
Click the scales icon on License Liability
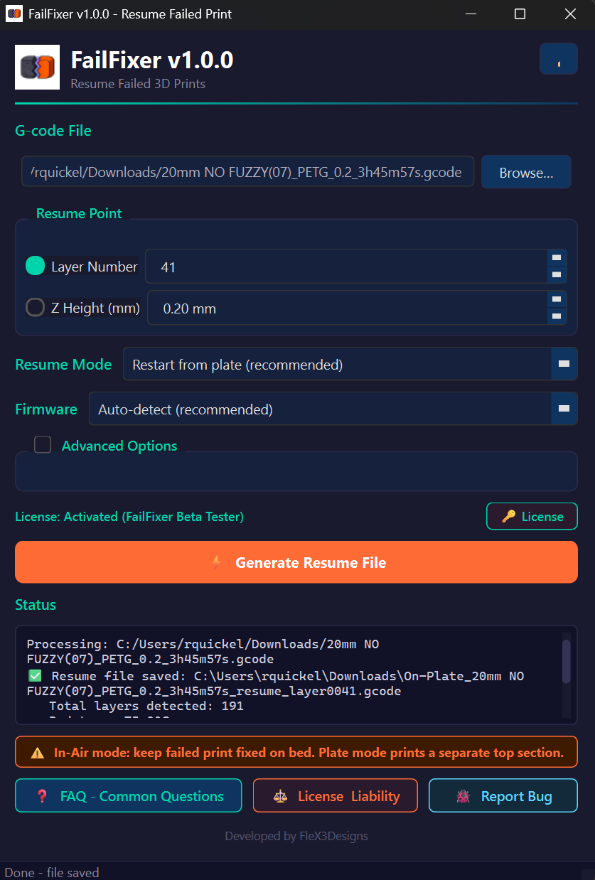tap(280, 795)
